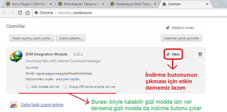The image size is (227, 112).
Task: Close the Mod.Adayları Tanışma tab
Action: (x=103, y=4)
